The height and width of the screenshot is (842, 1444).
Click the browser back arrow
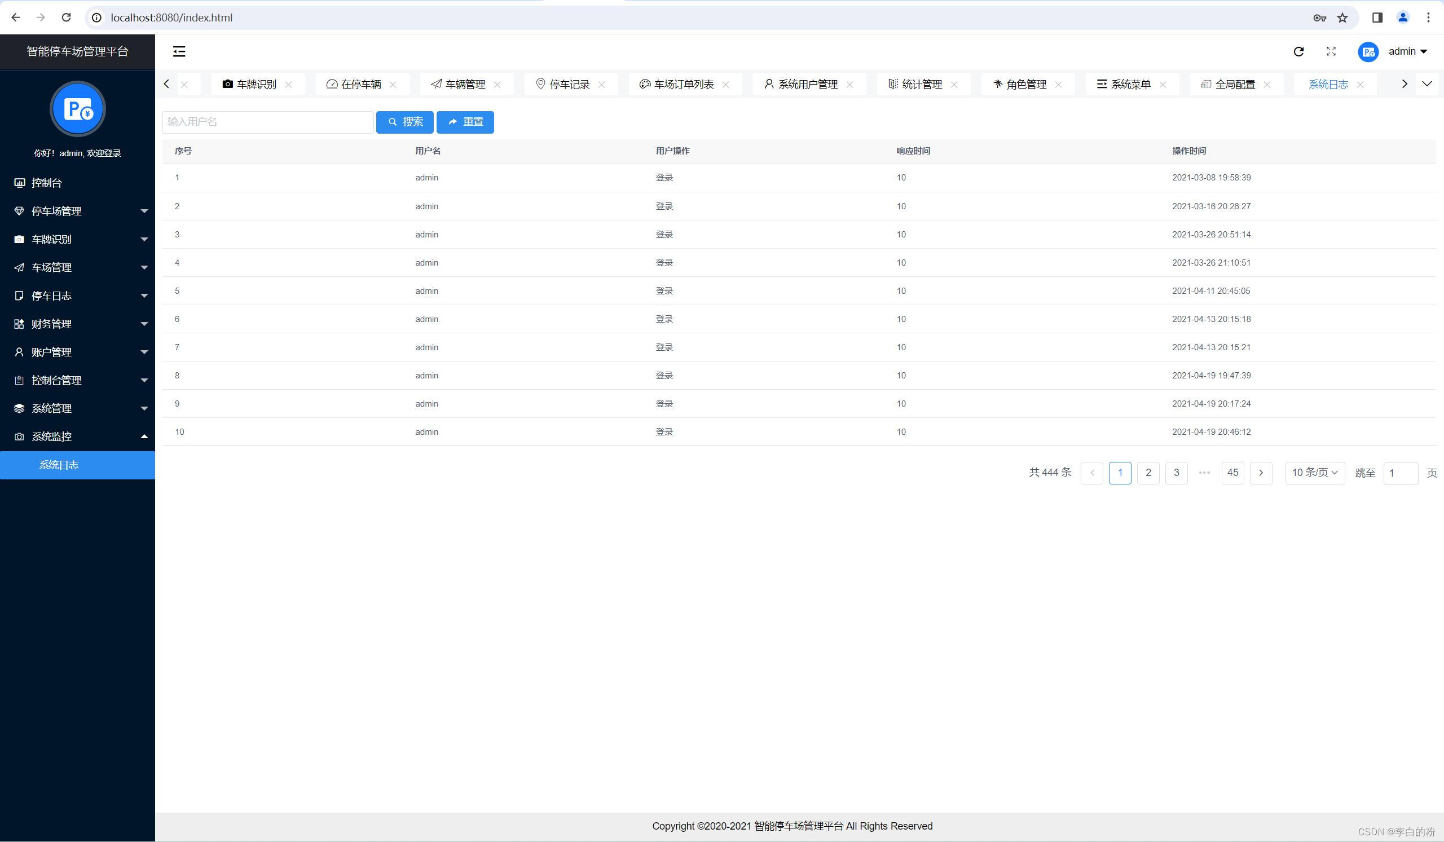pos(15,17)
